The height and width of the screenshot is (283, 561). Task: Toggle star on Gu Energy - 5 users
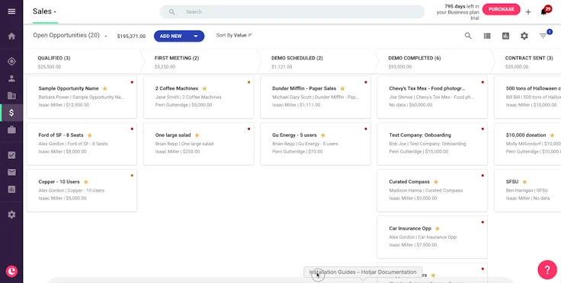(x=323, y=135)
